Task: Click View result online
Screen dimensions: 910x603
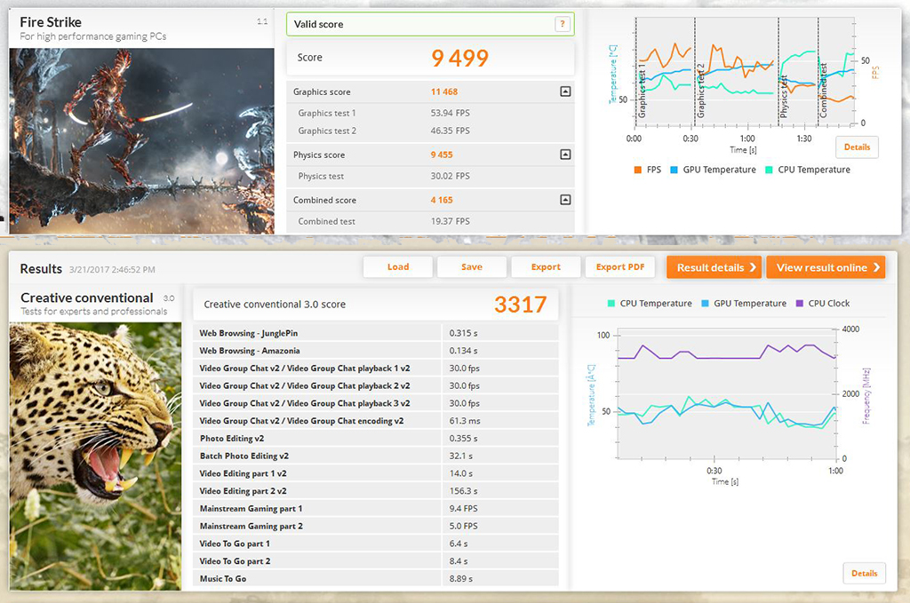Action: [827, 267]
